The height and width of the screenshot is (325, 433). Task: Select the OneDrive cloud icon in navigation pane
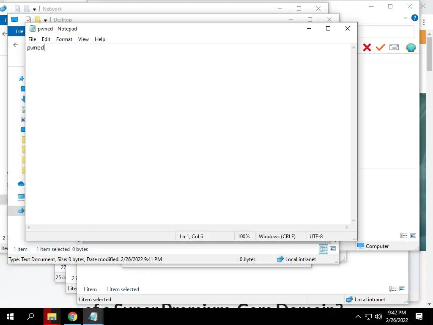point(21,184)
